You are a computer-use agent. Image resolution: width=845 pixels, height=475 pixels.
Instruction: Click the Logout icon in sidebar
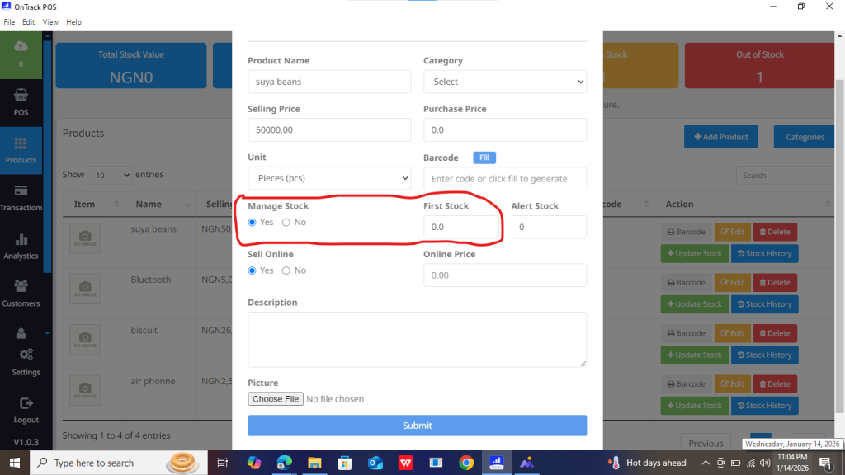(26, 403)
